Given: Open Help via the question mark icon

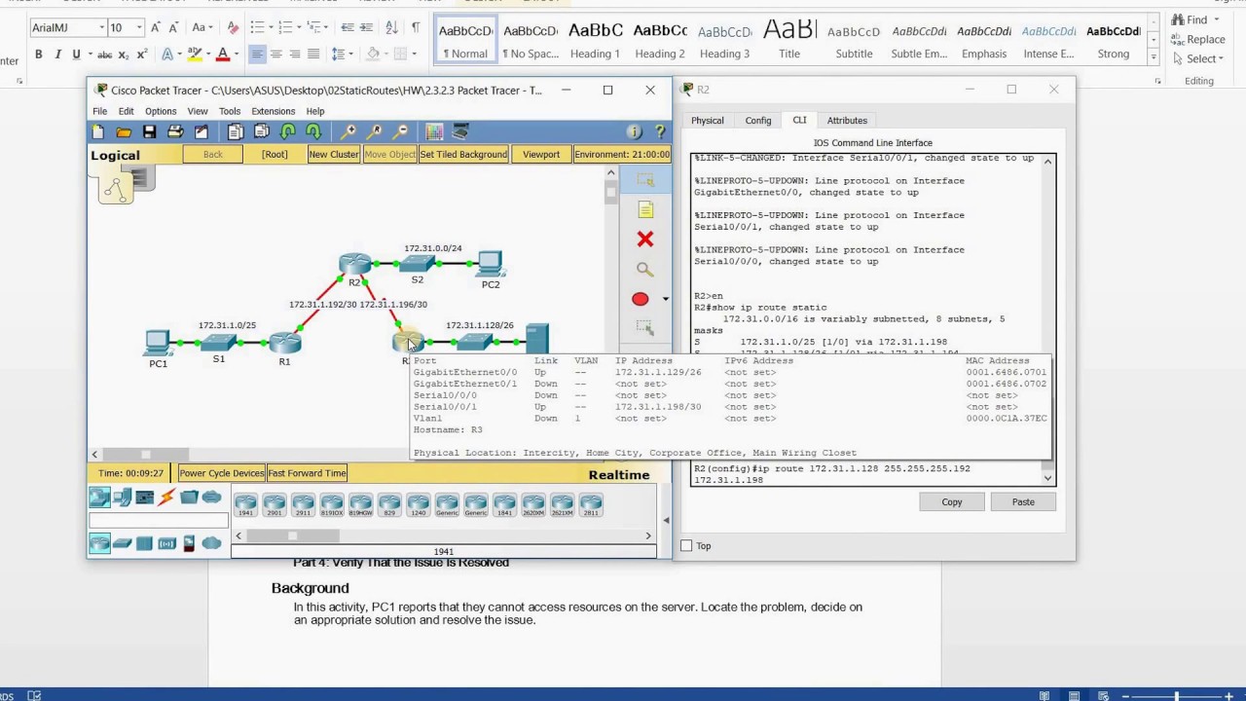Looking at the screenshot, I should click(x=660, y=132).
